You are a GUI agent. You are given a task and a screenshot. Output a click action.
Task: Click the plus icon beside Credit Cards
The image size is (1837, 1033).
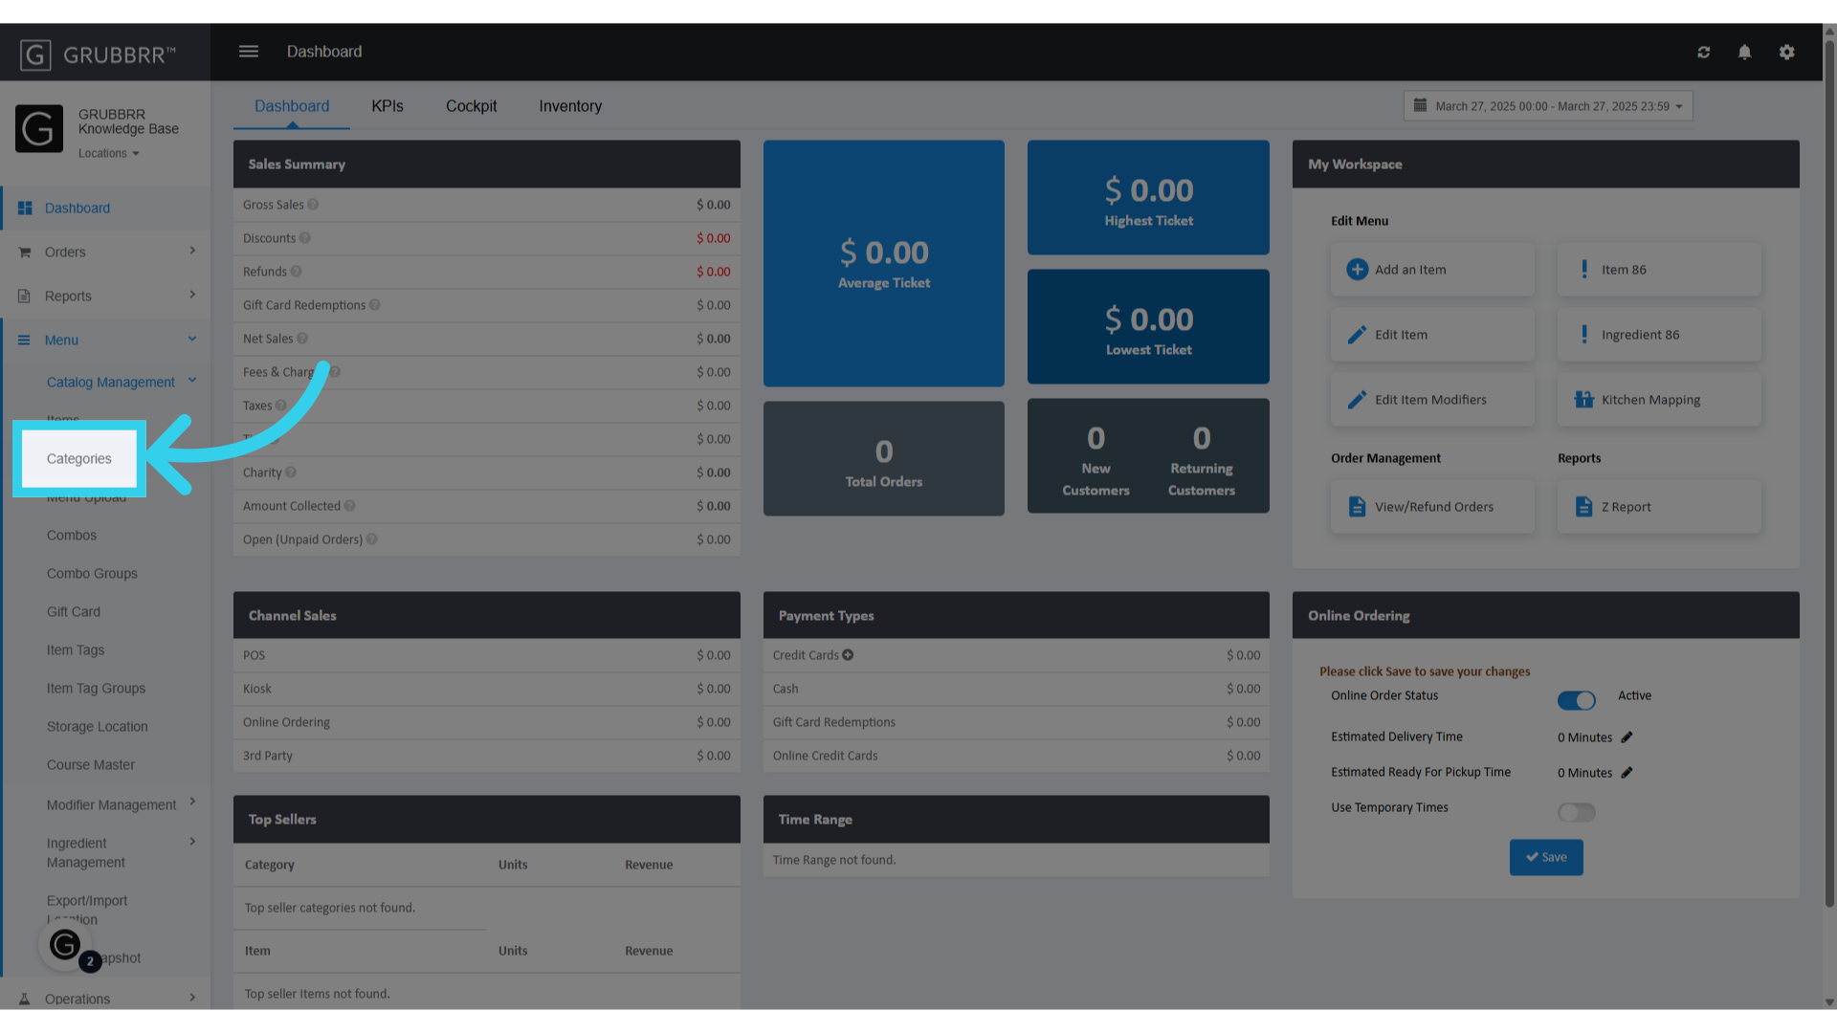848,655
